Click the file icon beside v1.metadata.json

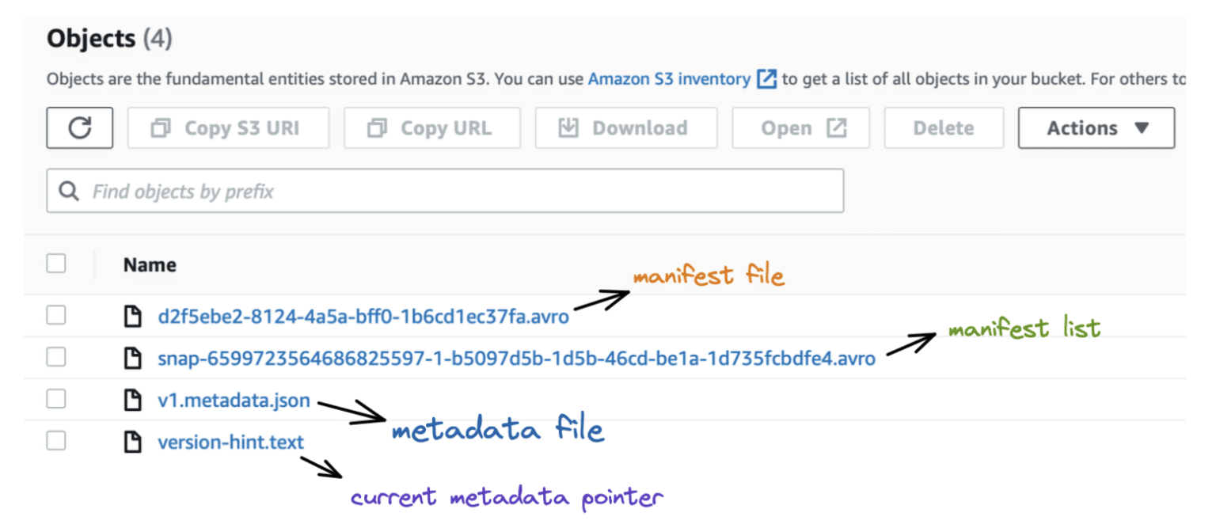click(134, 400)
